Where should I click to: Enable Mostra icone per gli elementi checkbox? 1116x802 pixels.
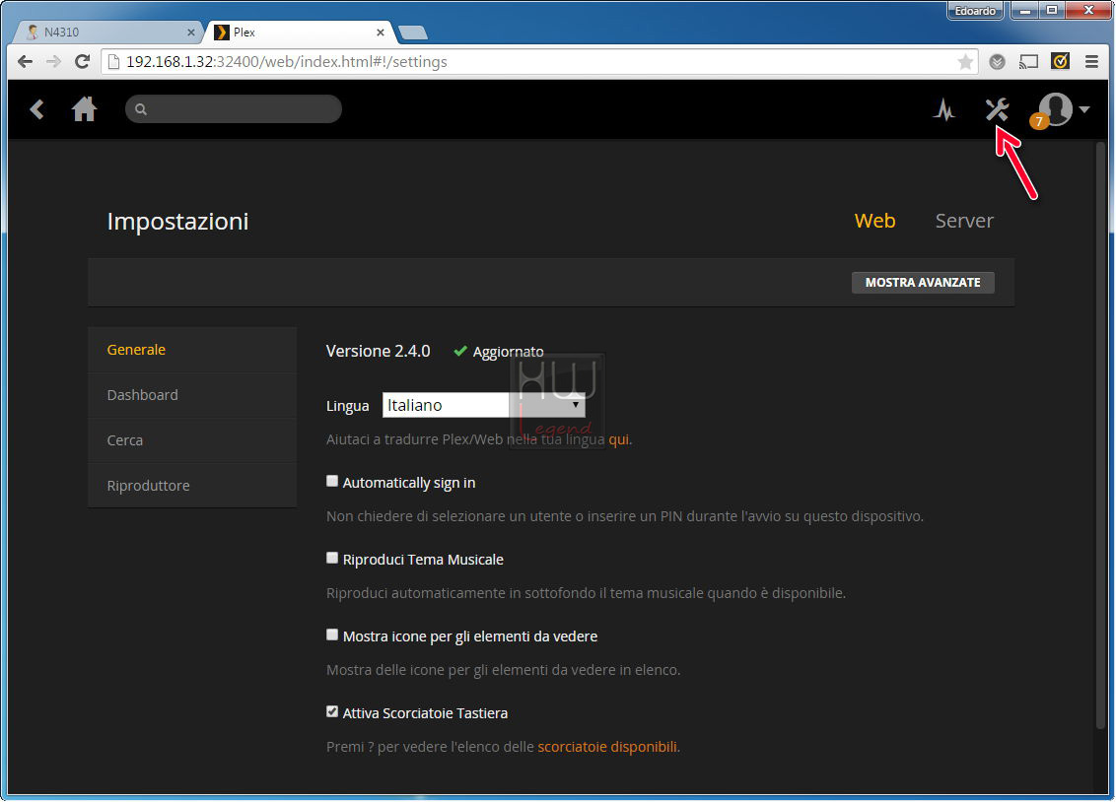tap(331, 635)
